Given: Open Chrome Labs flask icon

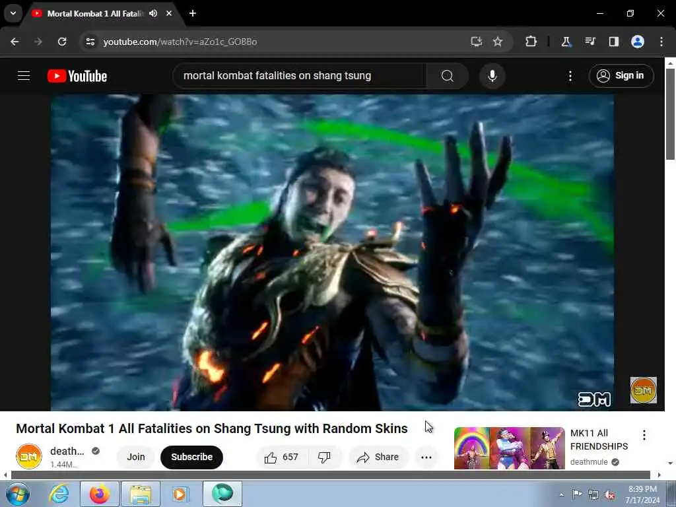Looking at the screenshot, I should (566, 42).
